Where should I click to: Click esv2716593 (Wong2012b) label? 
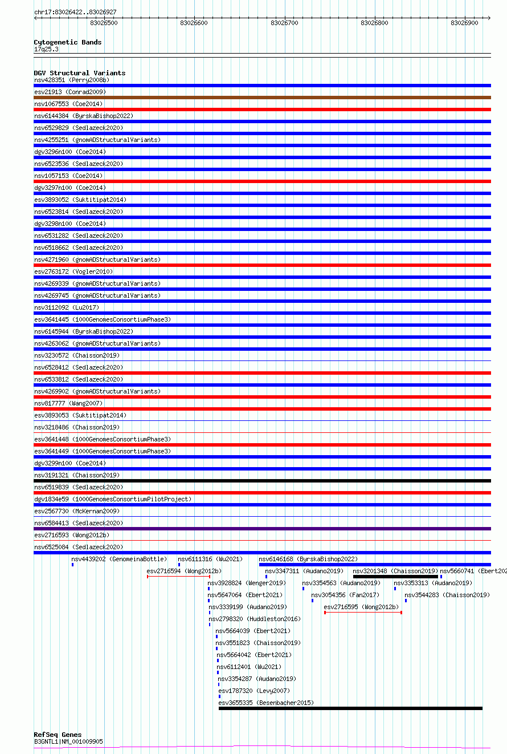click(x=72, y=535)
